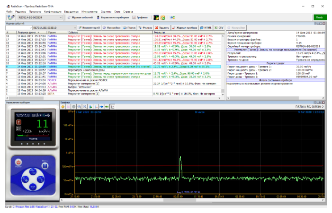This screenshot has height=213, width=332.
Task: Click the event log horizontal scrollbar
Action: coord(113,98)
